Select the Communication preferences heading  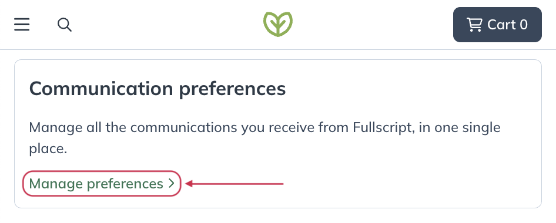click(158, 89)
